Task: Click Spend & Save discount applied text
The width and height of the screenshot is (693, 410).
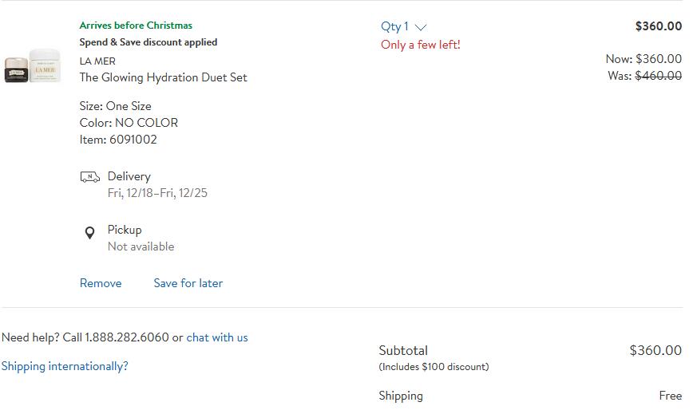Action: pyautogui.click(x=148, y=42)
